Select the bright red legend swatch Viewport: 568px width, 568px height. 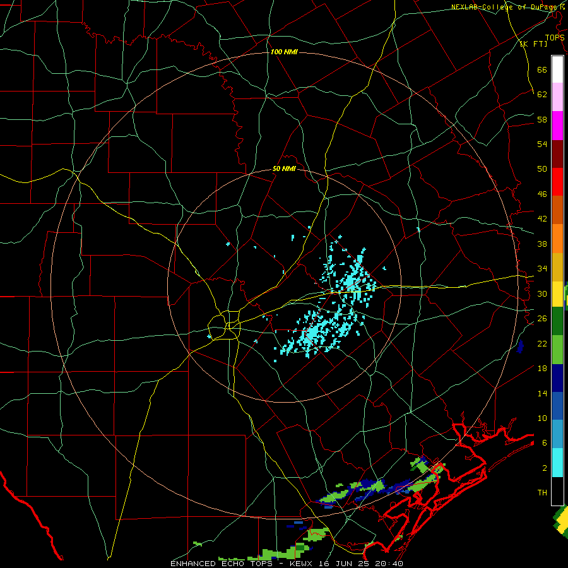(557, 182)
